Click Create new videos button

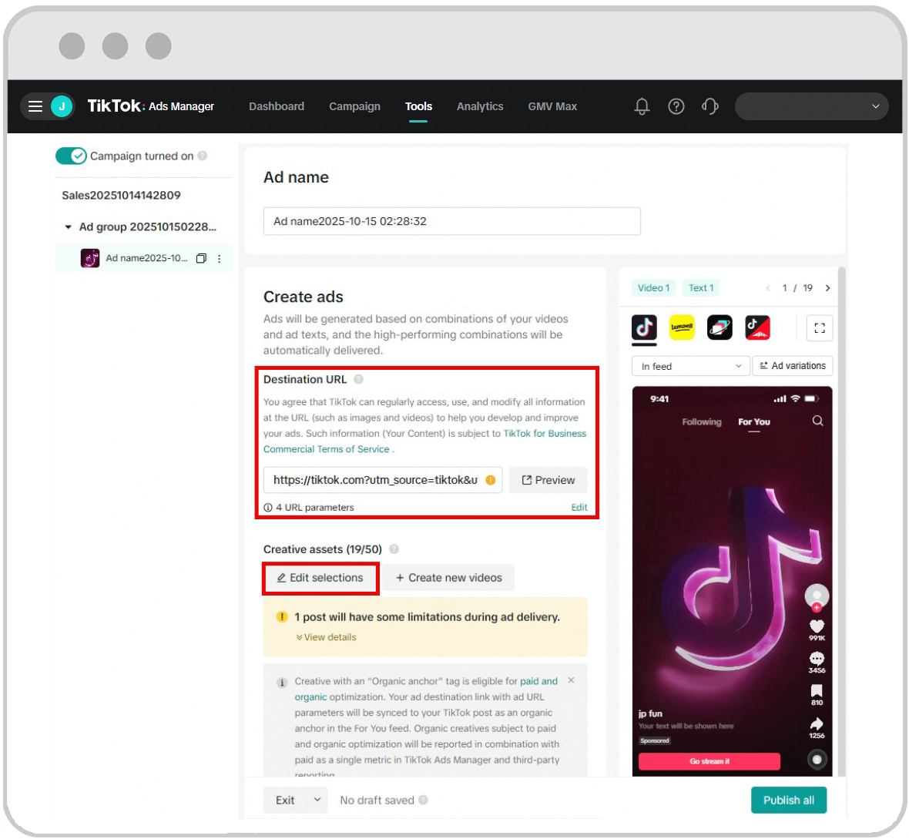448,578
